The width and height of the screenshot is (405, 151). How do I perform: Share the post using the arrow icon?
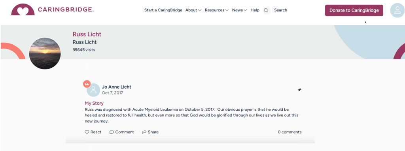click(144, 132)
